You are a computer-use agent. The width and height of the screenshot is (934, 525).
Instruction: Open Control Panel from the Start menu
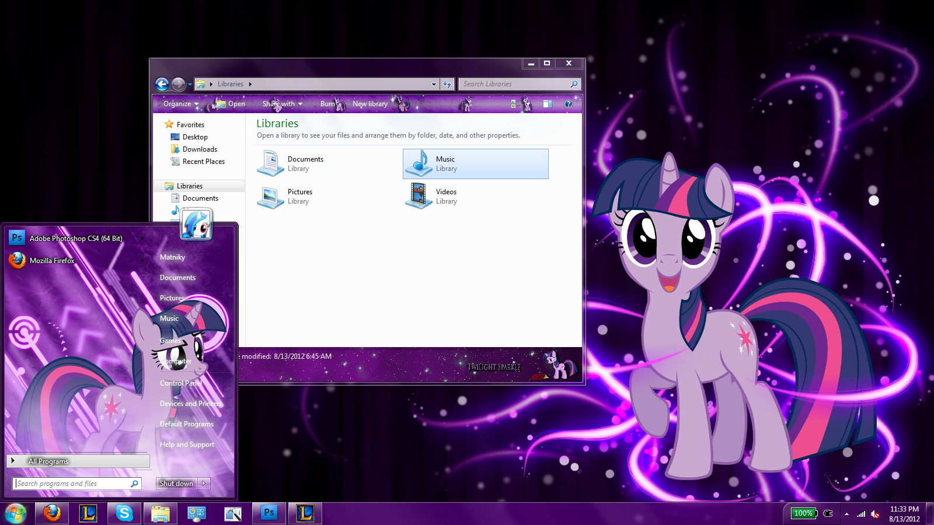180,383
